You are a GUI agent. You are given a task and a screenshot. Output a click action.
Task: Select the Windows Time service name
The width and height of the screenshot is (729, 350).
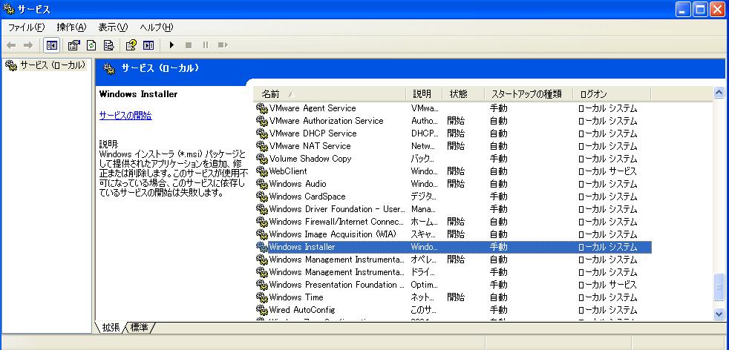296,297
